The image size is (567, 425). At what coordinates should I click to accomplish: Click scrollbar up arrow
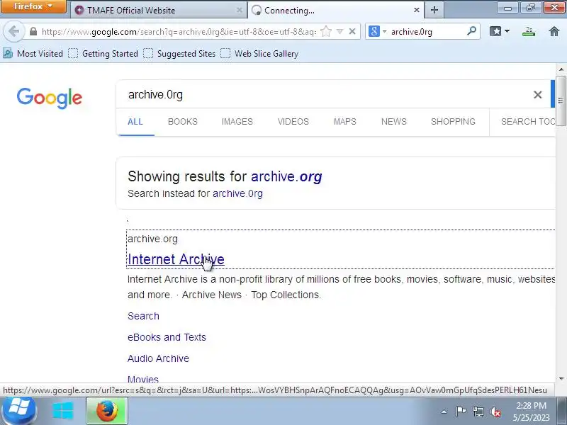coord(561,69)
